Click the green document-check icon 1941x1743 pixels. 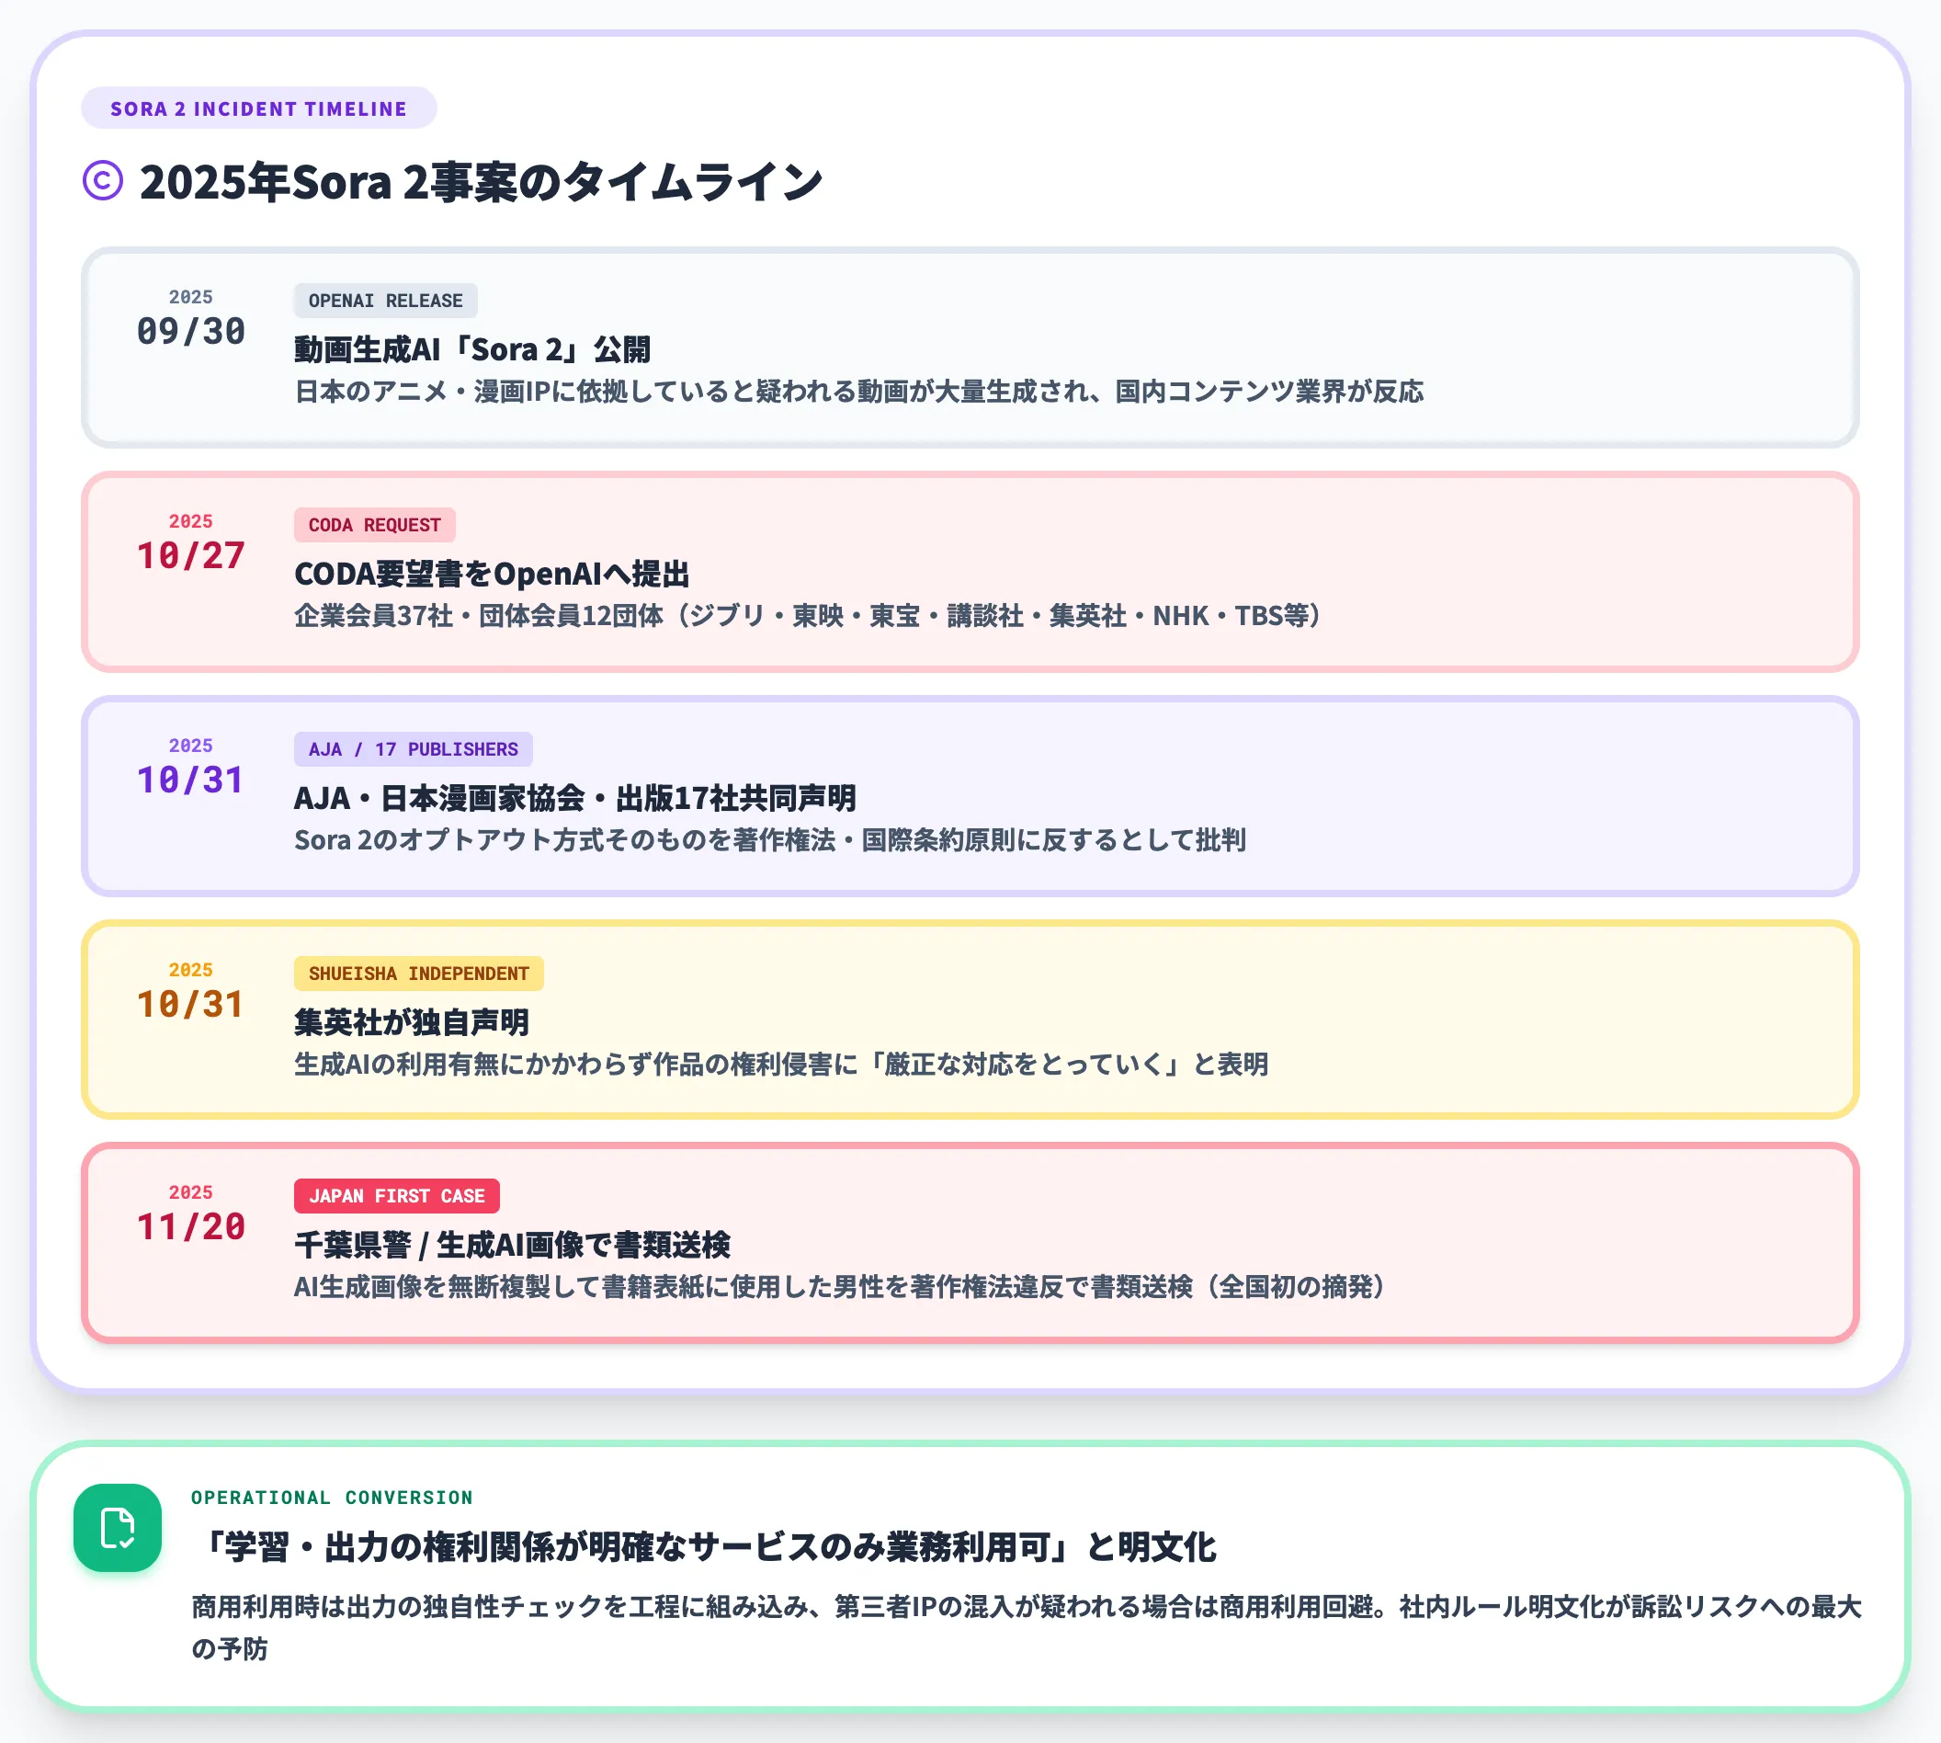[x=118, y=1528]
